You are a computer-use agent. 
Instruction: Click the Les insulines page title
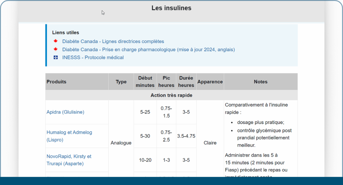pos(171,8)
